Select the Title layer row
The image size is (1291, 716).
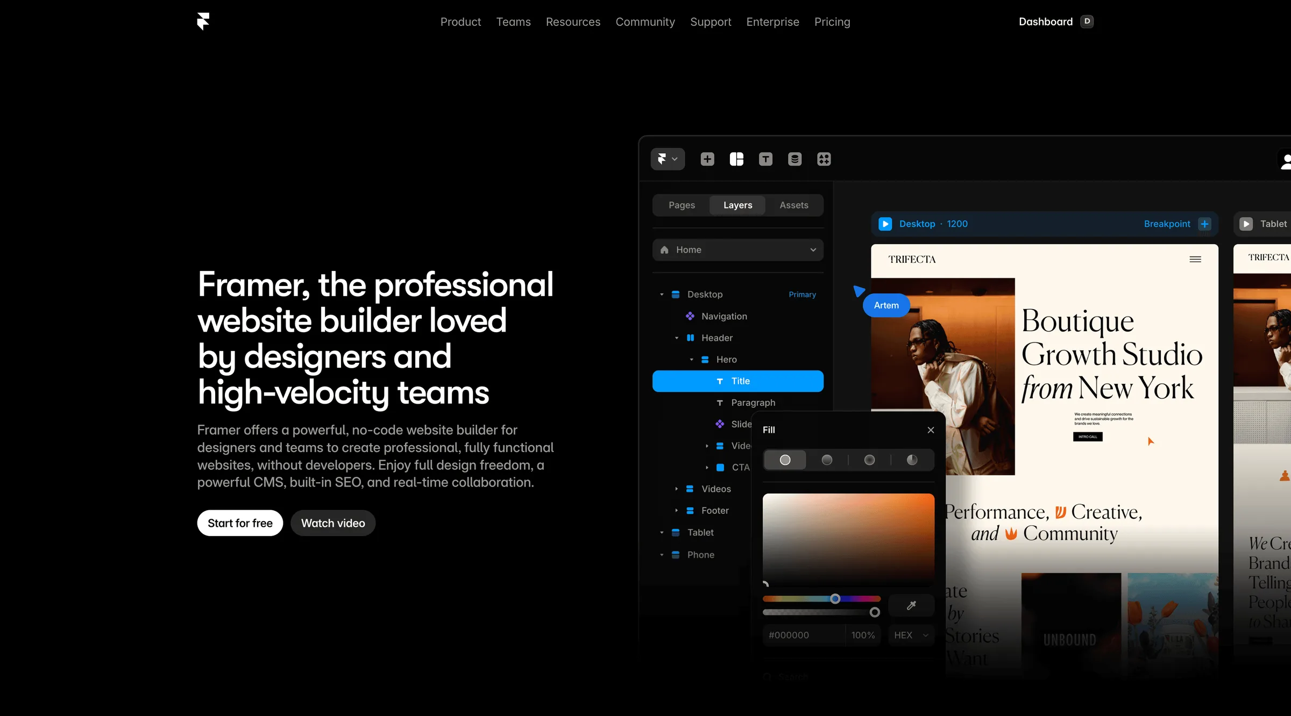tap(737, 381)
